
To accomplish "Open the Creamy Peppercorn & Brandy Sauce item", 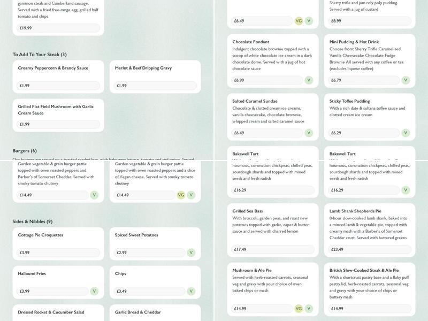I will [x=53, y=68].
